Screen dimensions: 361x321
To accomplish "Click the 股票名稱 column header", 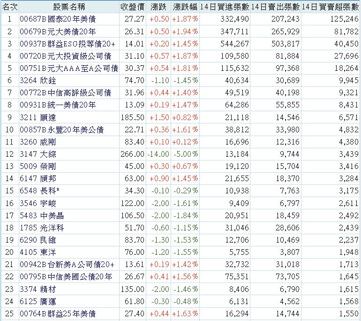I will (x=69, y=7).
